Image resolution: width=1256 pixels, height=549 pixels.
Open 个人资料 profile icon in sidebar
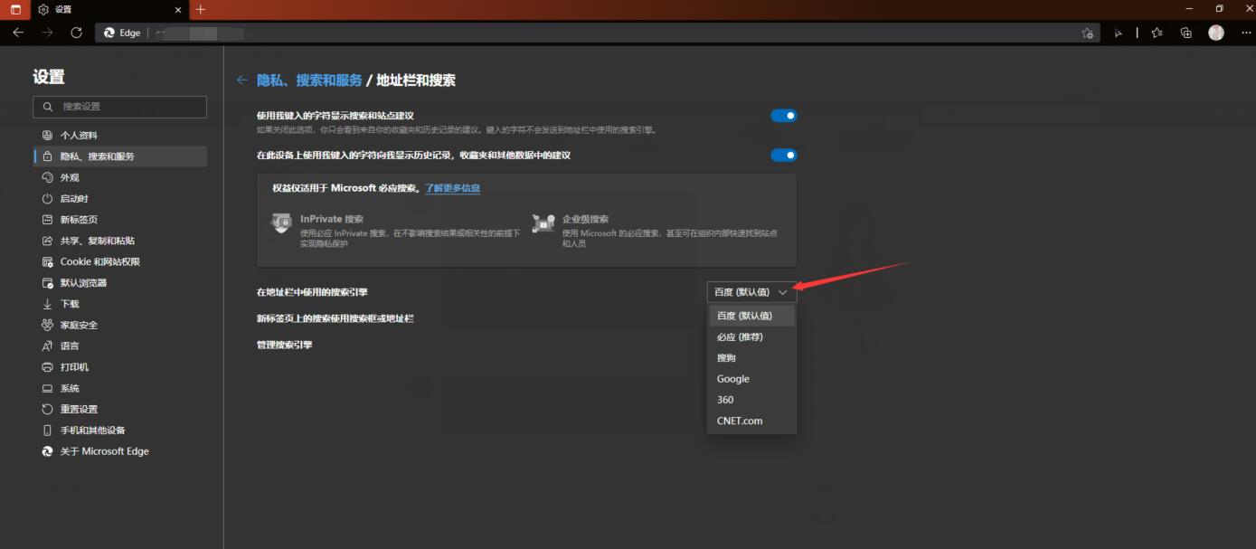48,135
